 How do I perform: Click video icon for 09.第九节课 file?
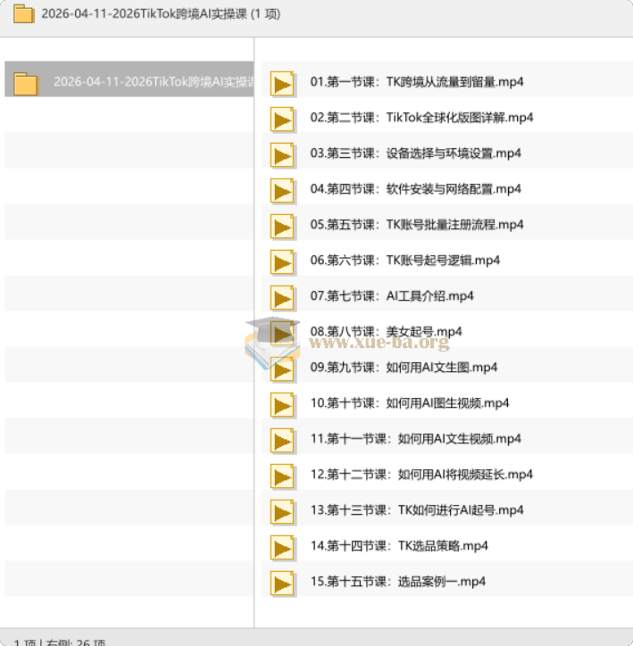click(283, 369)
